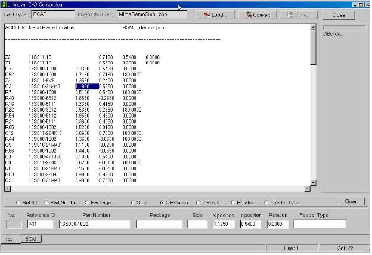Switch to the BOM tab

point(31,239)
